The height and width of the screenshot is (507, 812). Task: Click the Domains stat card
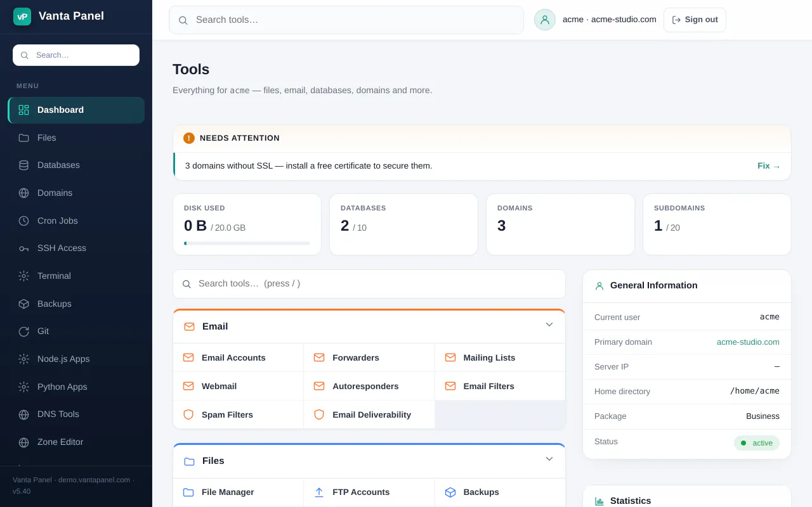click(560, 224)
